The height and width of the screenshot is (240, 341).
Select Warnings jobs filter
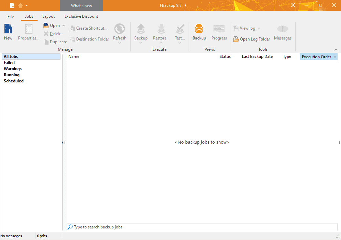point(13,69)
